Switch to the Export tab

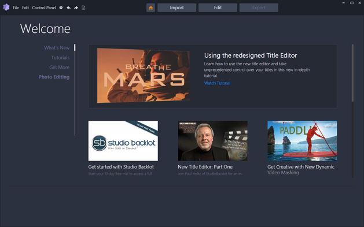pyautogui.click(x=259, y=8)
